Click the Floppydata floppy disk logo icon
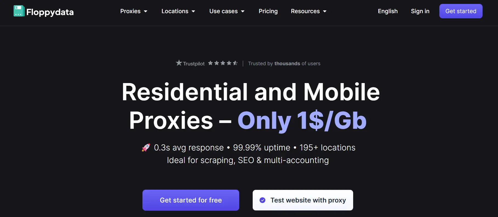 (x=19, y=11)
